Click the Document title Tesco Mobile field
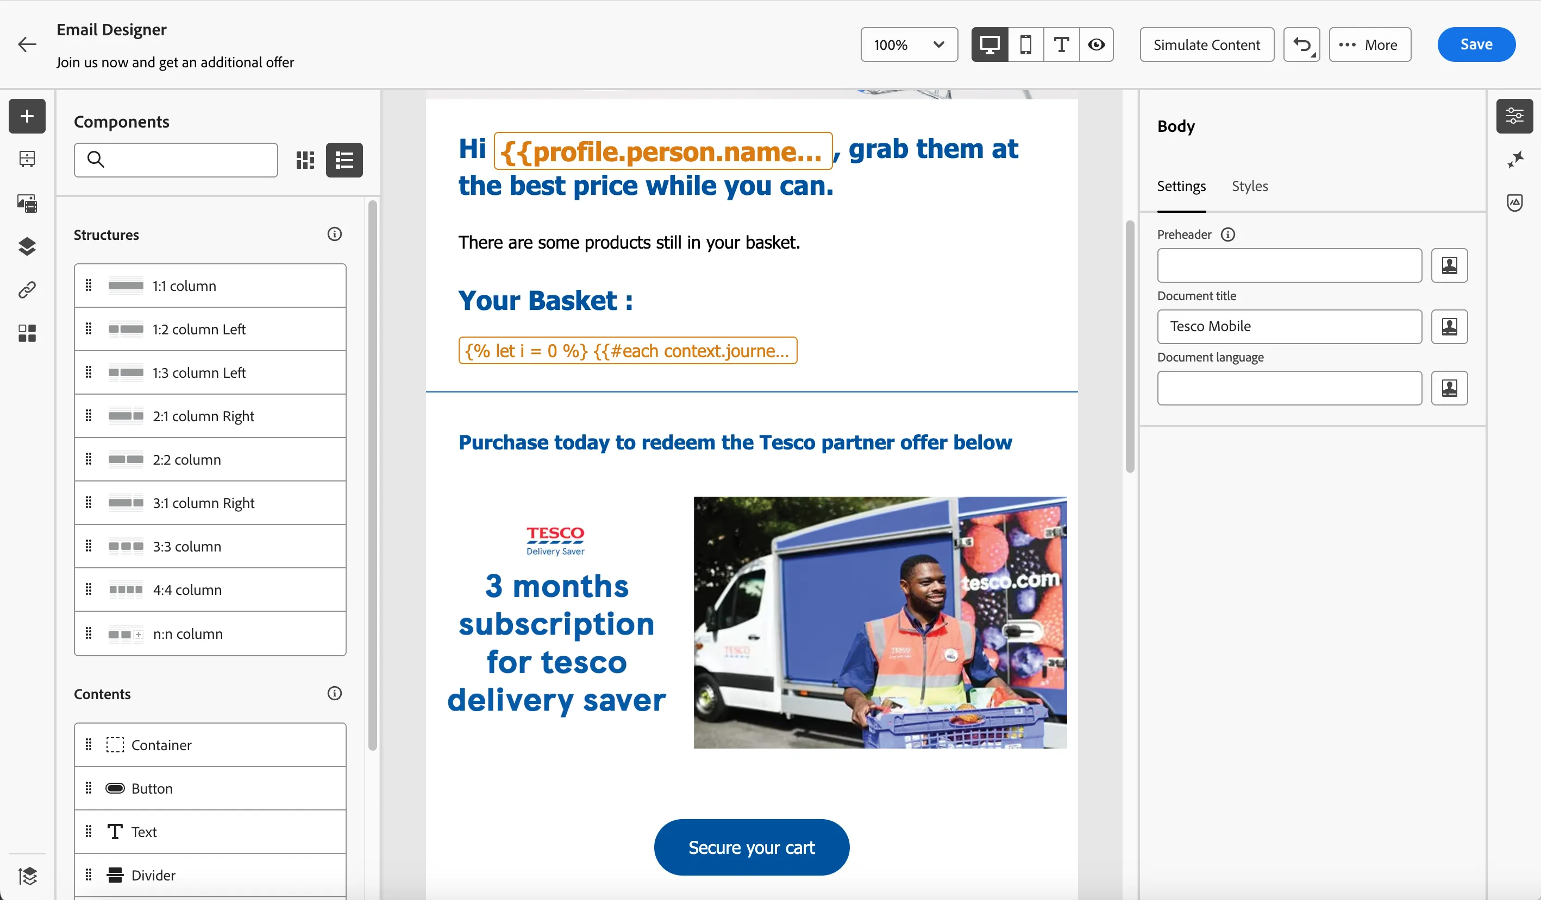 [1289, 327]
